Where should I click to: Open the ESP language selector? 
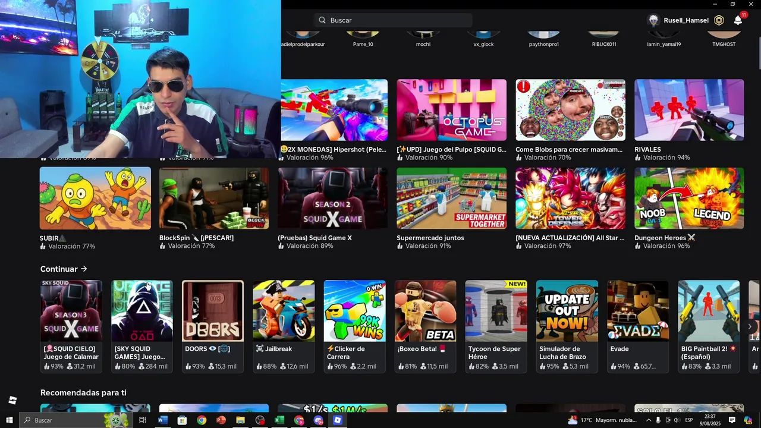(x=689, y=420)
